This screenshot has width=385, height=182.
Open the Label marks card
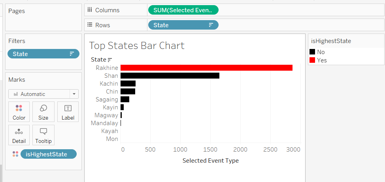point(68,112)
